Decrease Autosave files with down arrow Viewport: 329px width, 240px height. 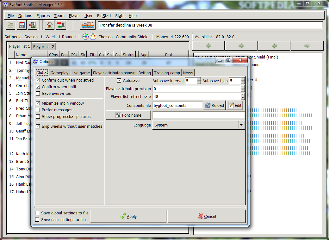pyautogui.click(x=243, y=83)
